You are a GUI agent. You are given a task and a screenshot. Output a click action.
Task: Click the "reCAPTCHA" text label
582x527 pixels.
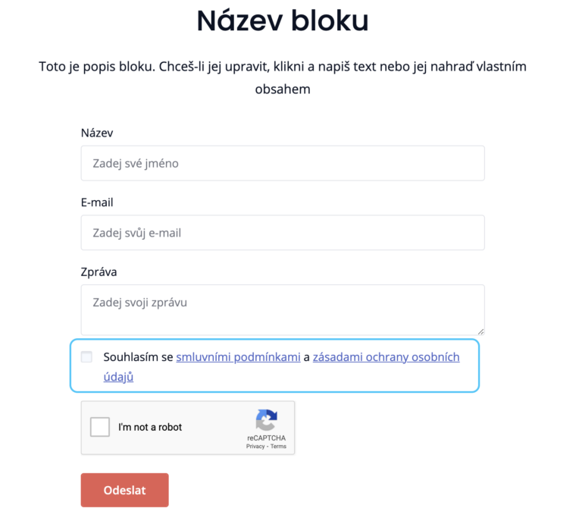tap(267, 438)
